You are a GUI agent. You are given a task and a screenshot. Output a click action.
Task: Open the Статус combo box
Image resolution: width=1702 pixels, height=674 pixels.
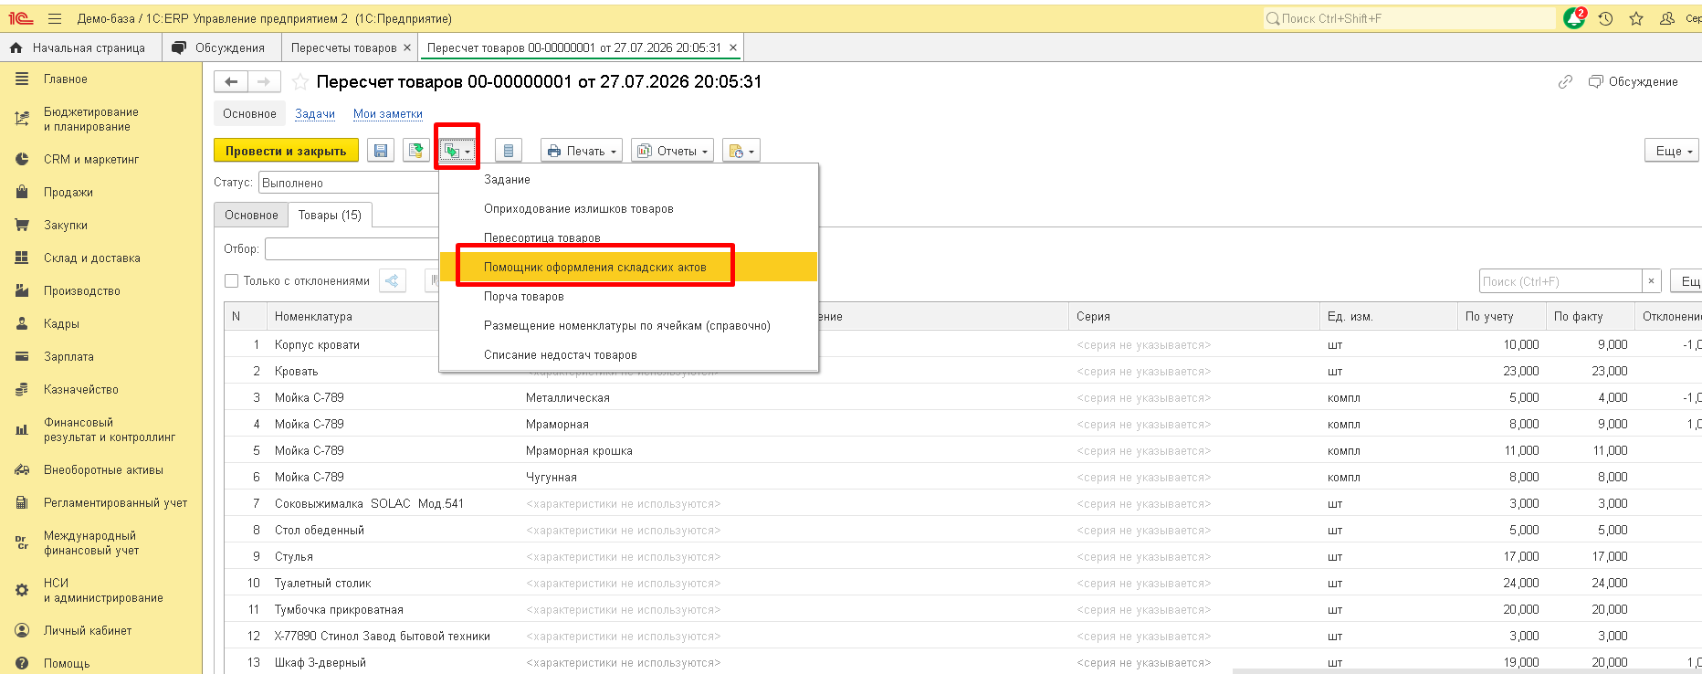pyautogui.click(x=349, y=183)
